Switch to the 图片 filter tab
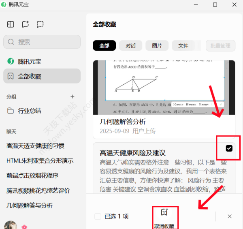The height and width of the screenshot is (229, 243). pyautogui.click(x=157, y=46)
